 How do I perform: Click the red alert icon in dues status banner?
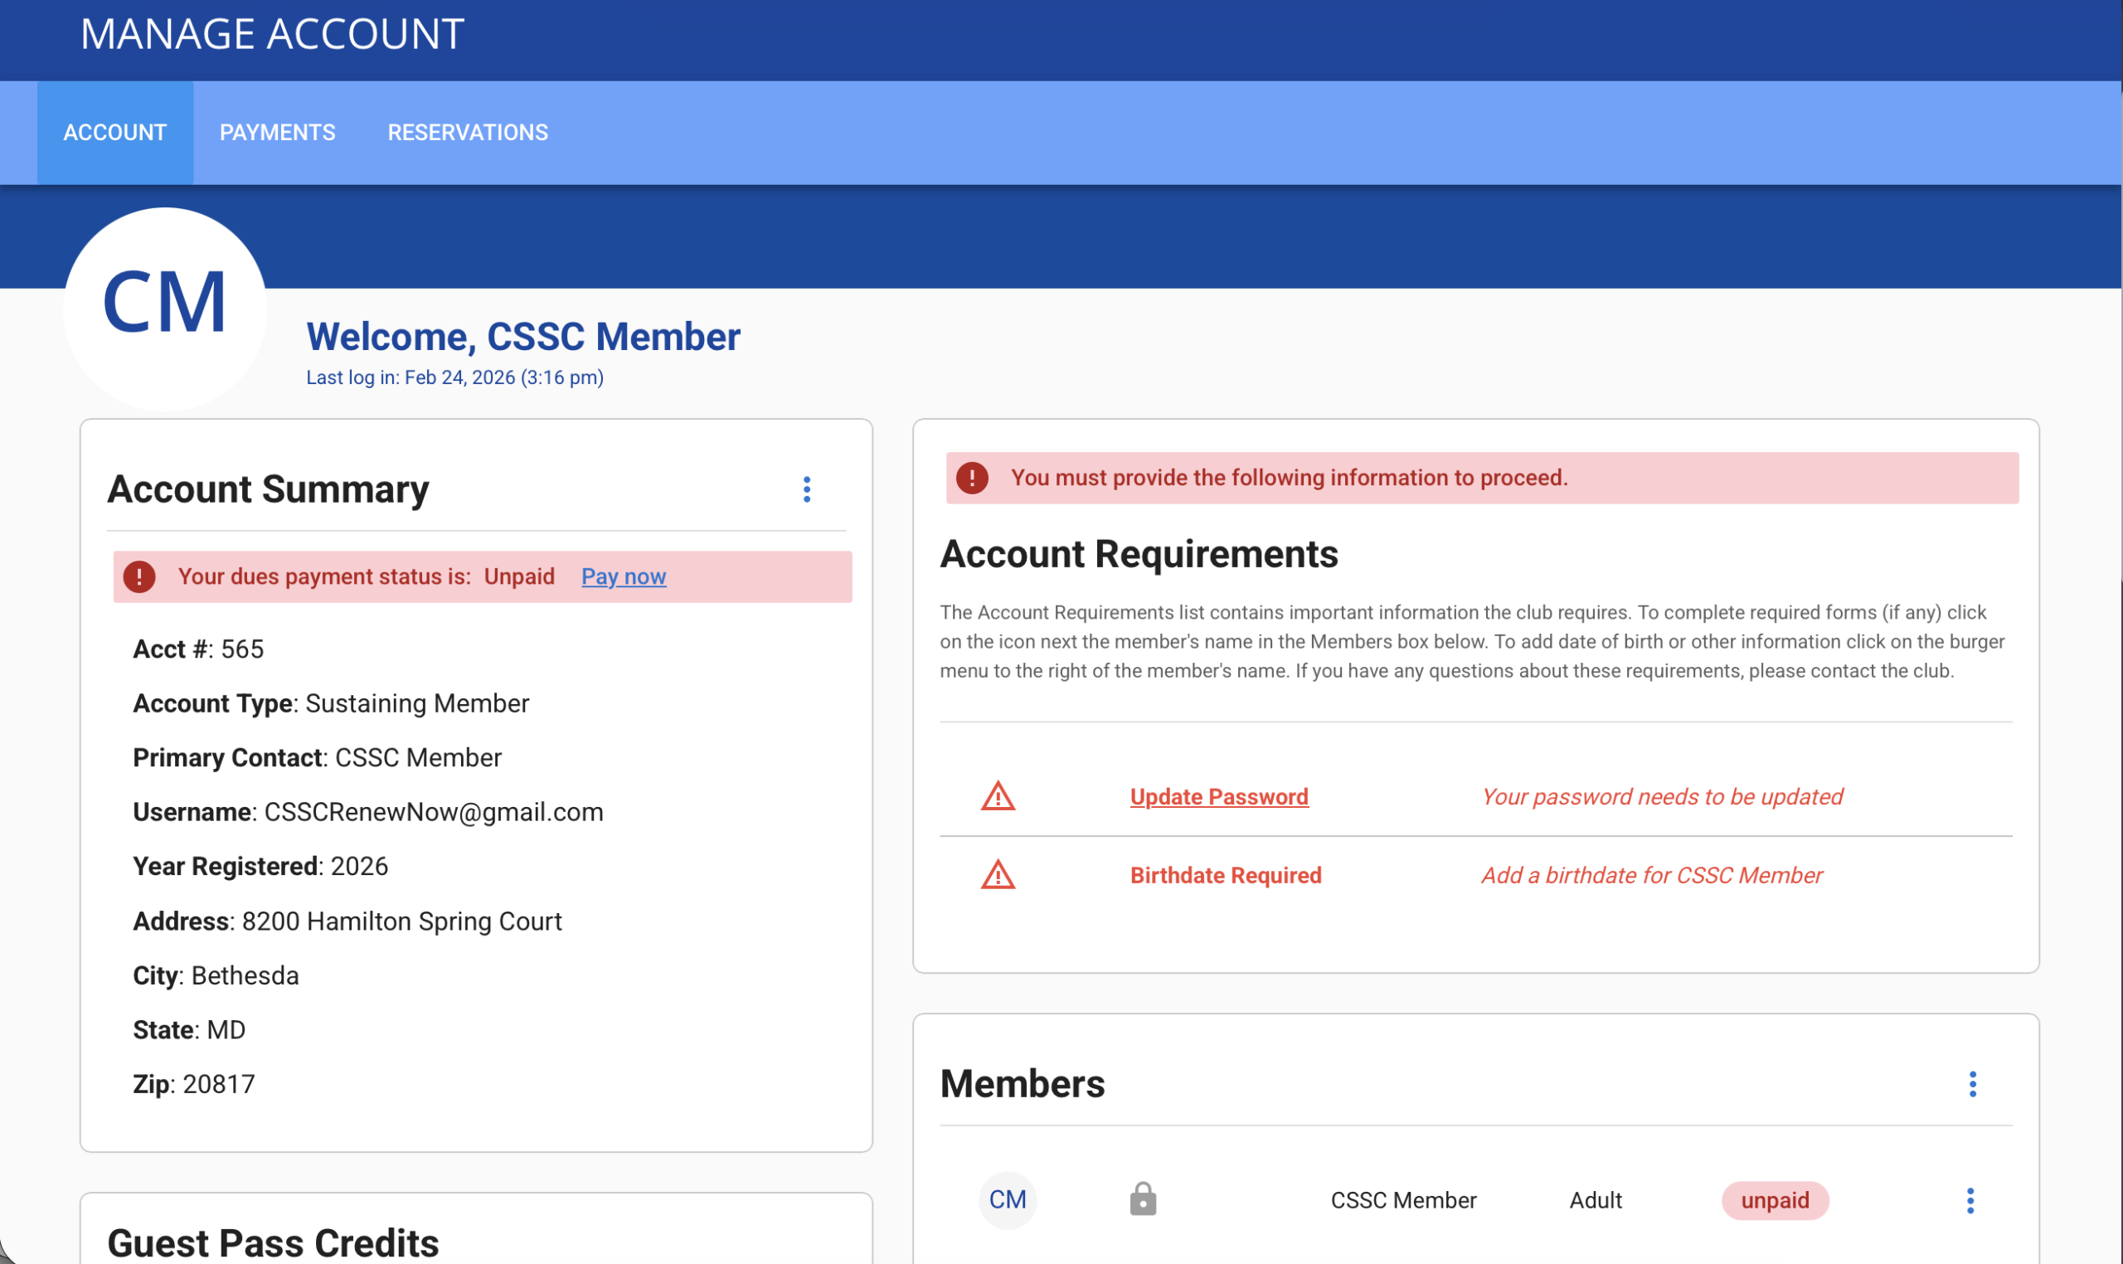coord(138,576)
